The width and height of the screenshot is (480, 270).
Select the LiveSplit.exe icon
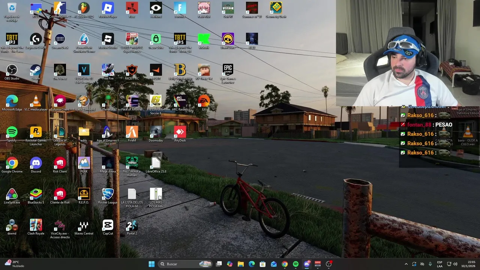coord(12,196)
